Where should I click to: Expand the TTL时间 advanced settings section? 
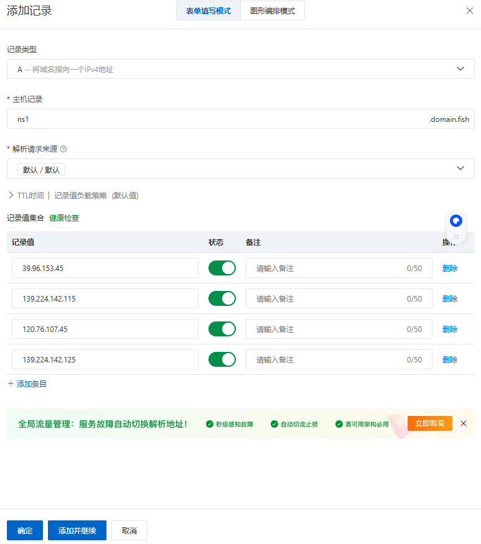coord(11,195)
